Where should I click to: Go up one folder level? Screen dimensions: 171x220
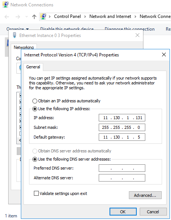pos(34,17)
